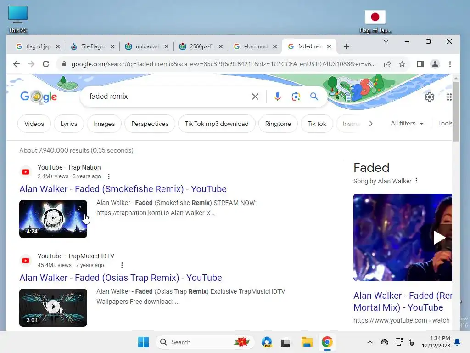The width and height of the screenshot is (470, 353).
Task: Open new tab with plus button
Action: pos(347,46)
